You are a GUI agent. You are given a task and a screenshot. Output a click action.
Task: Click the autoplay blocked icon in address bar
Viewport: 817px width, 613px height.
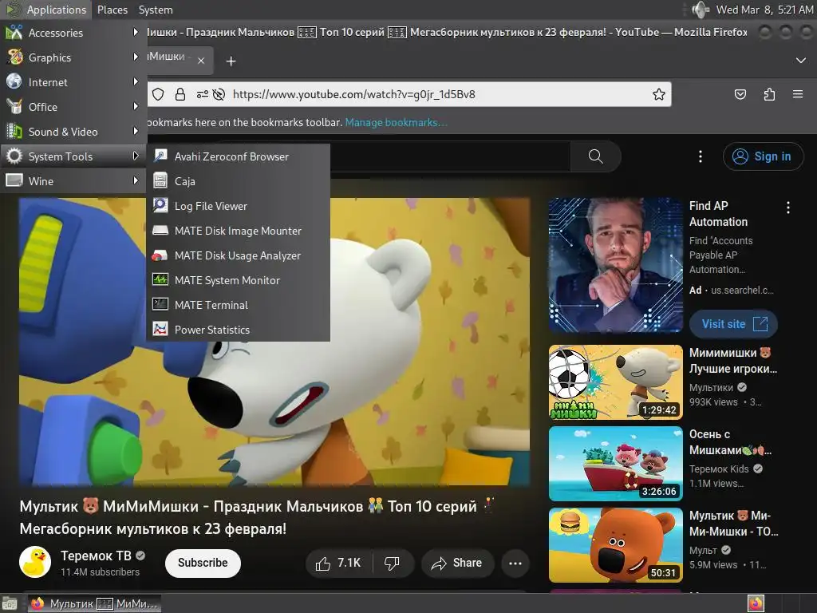[x=219, y=94]
